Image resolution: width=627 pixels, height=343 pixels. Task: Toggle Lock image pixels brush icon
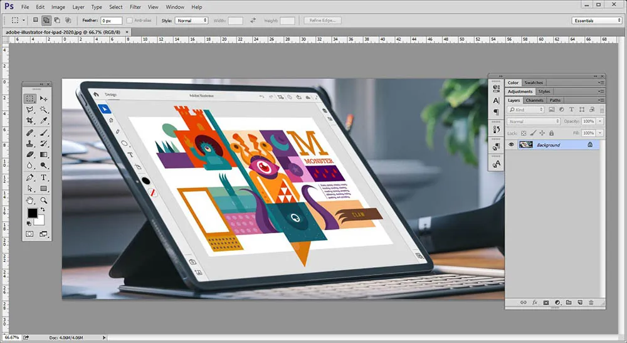pyautogui.click(x=533, y=133)
